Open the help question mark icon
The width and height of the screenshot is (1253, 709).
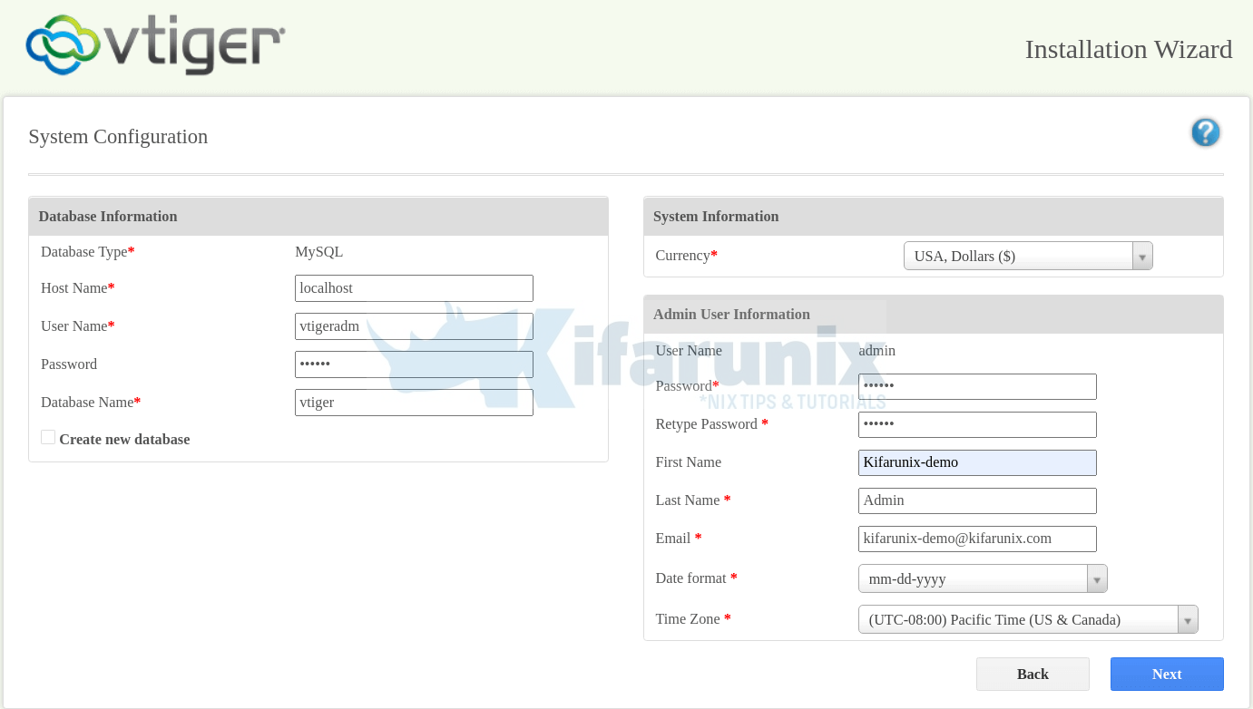(1205, 132)
